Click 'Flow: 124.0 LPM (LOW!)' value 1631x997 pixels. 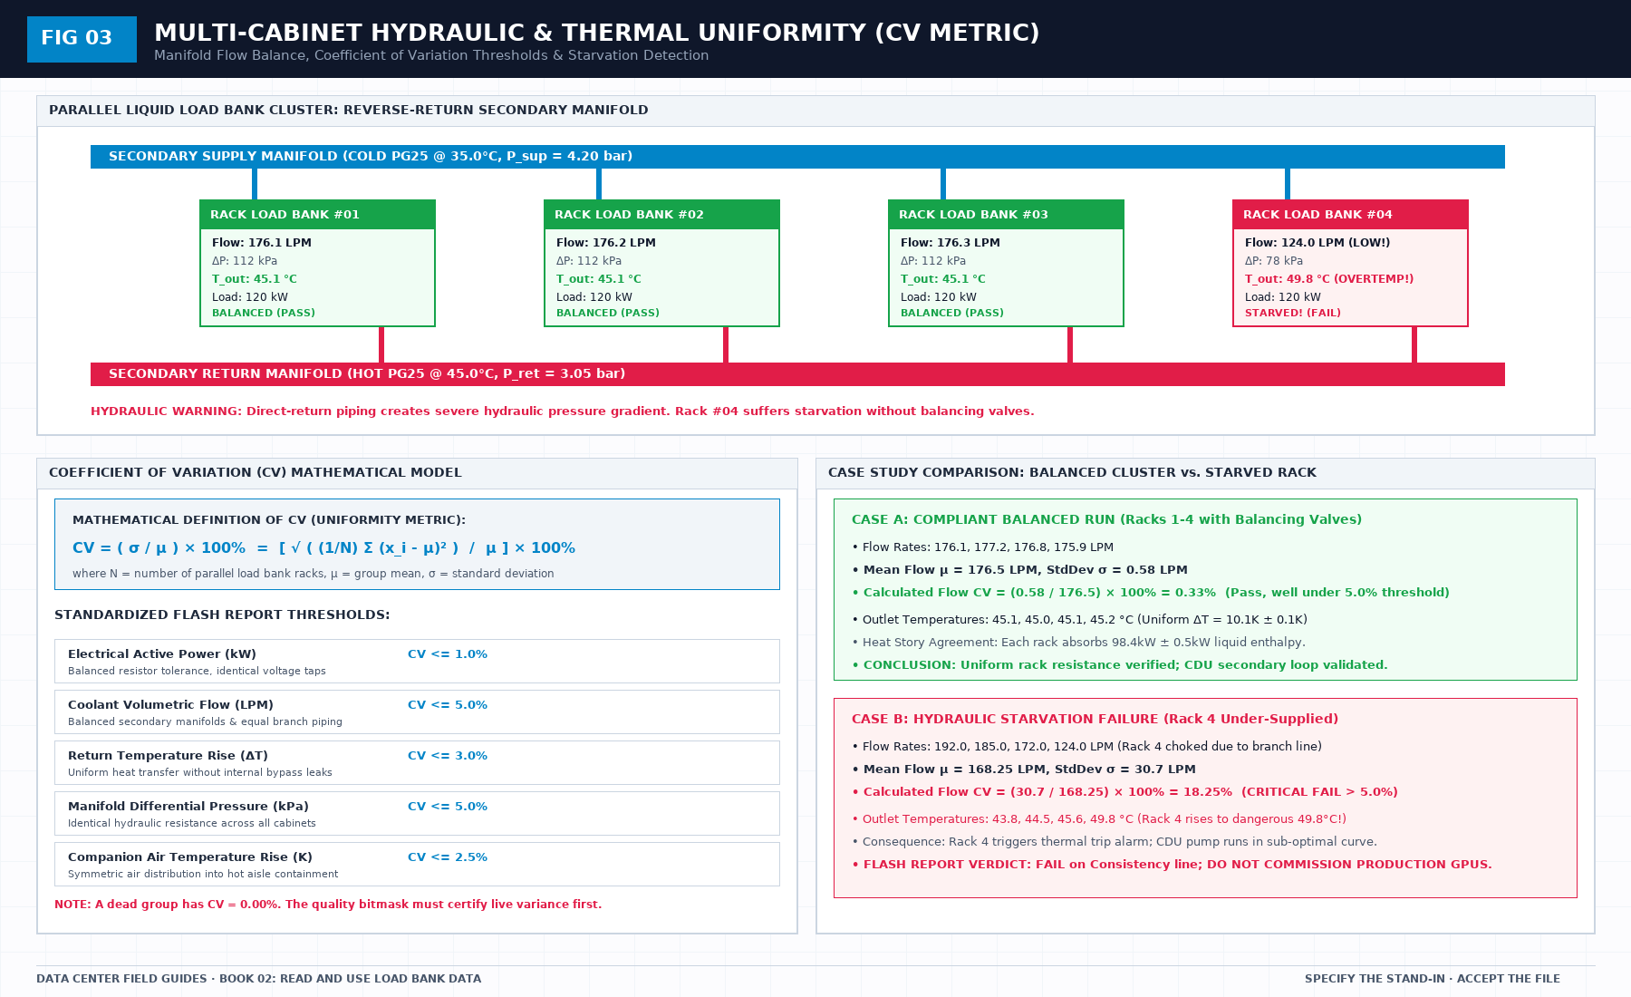pos(1317,243)
